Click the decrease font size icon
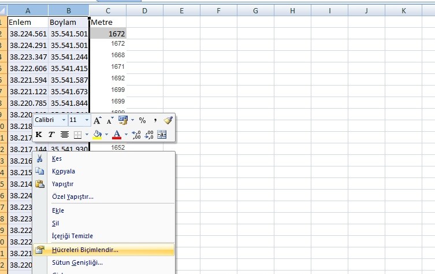Screen dimensions: 435x274 click(109, 120)
